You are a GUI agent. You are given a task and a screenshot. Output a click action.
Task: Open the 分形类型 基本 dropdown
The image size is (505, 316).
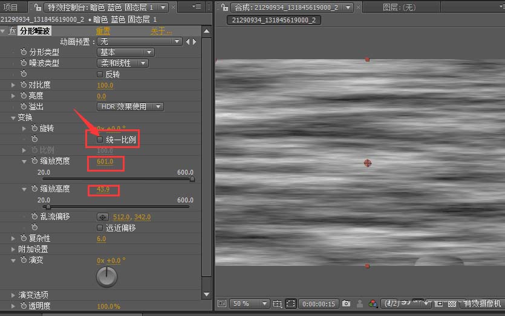pyautogui.click(x=126, y=52)
